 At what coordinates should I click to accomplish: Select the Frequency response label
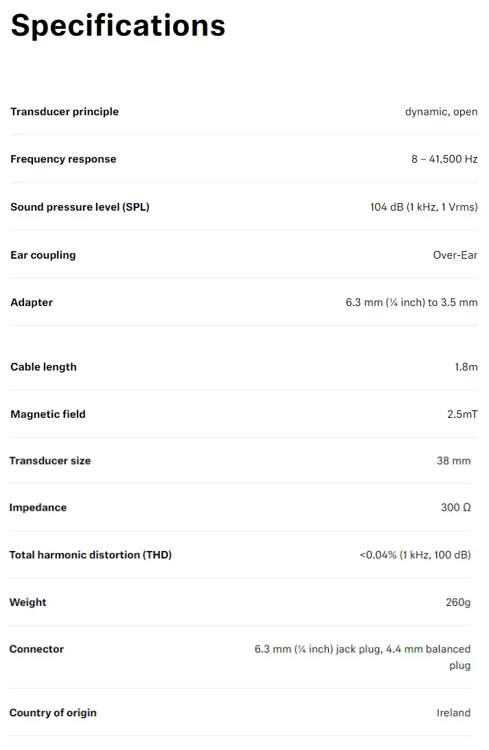(63, 159)
